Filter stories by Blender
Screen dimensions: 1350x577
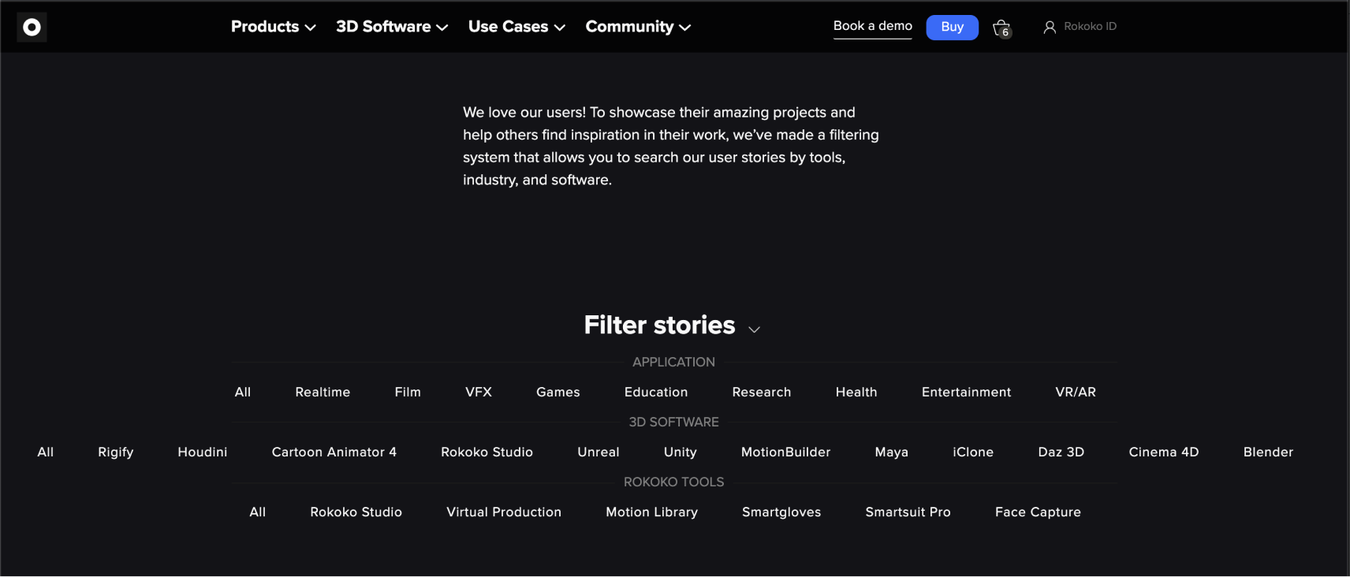(1268, 452)
